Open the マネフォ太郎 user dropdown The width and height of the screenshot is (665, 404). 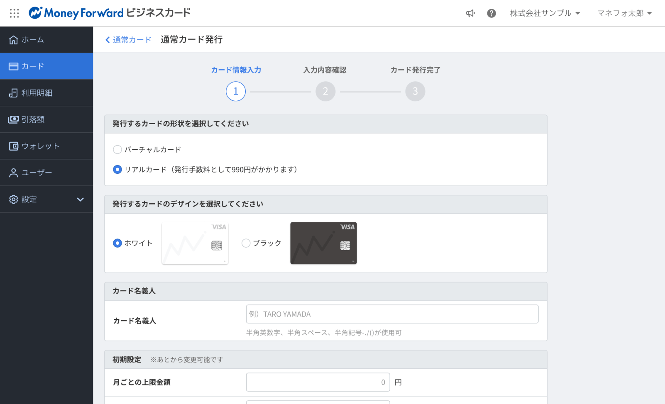[x=624, y=13]
